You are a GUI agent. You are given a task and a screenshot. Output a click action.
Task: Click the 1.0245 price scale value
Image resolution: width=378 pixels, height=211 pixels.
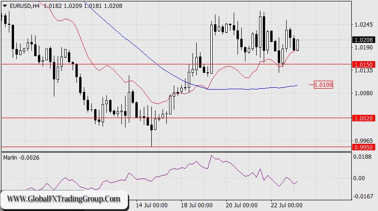tap(363, 25)
